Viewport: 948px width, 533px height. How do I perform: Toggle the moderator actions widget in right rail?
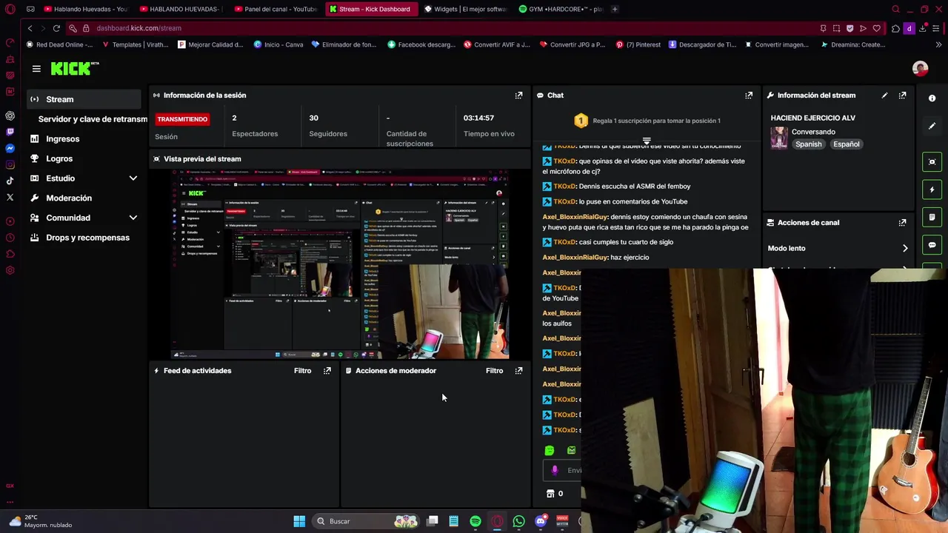pyautogui.click(x=932, y=218)
